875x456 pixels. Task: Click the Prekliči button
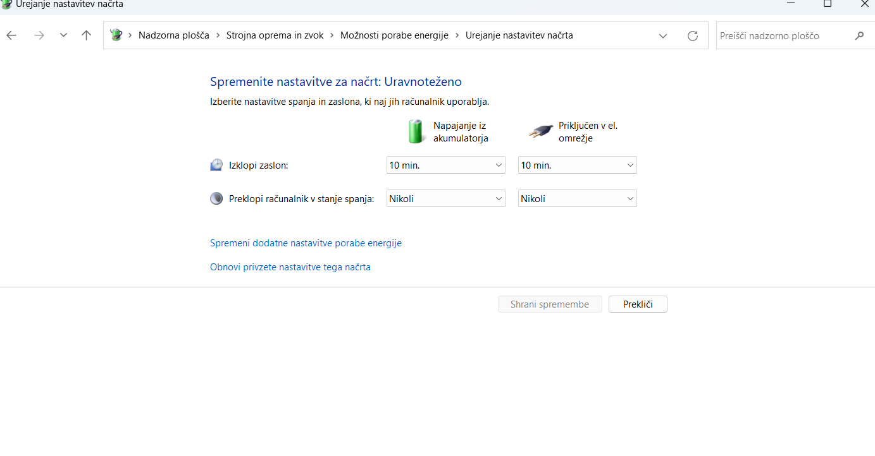(x=638, y=304)
